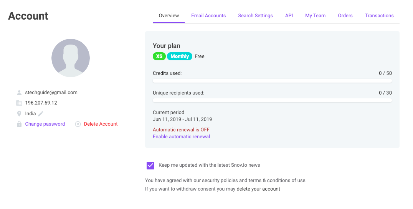This screenshot has width=413, height=209.
Task: Switch to the Email Accounts tab
Action: click(x=208, y=16)
